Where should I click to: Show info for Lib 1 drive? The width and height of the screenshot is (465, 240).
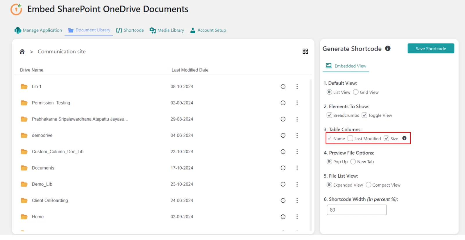[x=283, y=86]
